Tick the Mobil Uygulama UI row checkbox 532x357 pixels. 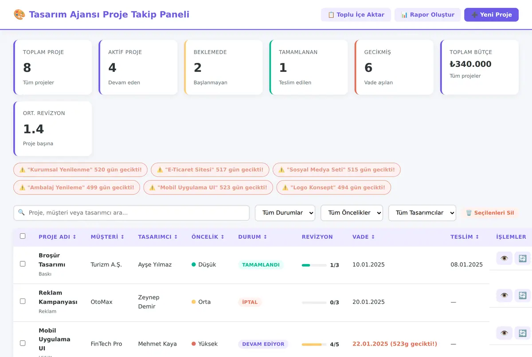pyautogui.click(x=23, y=343)
